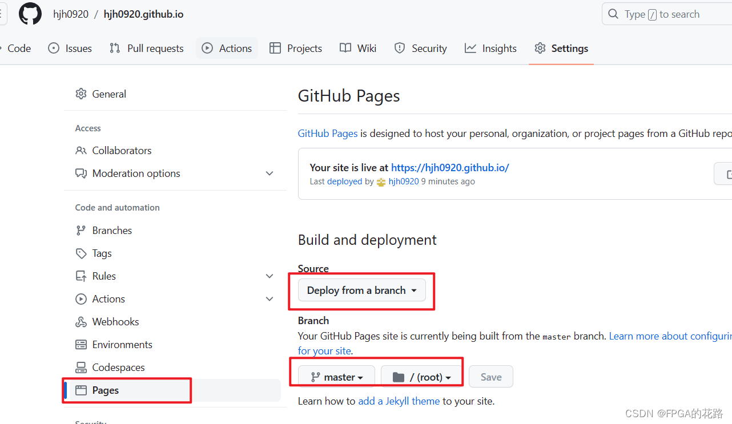Open the live site URL hjh0920.github.io
Screen dimensions: 732x424
450,168
